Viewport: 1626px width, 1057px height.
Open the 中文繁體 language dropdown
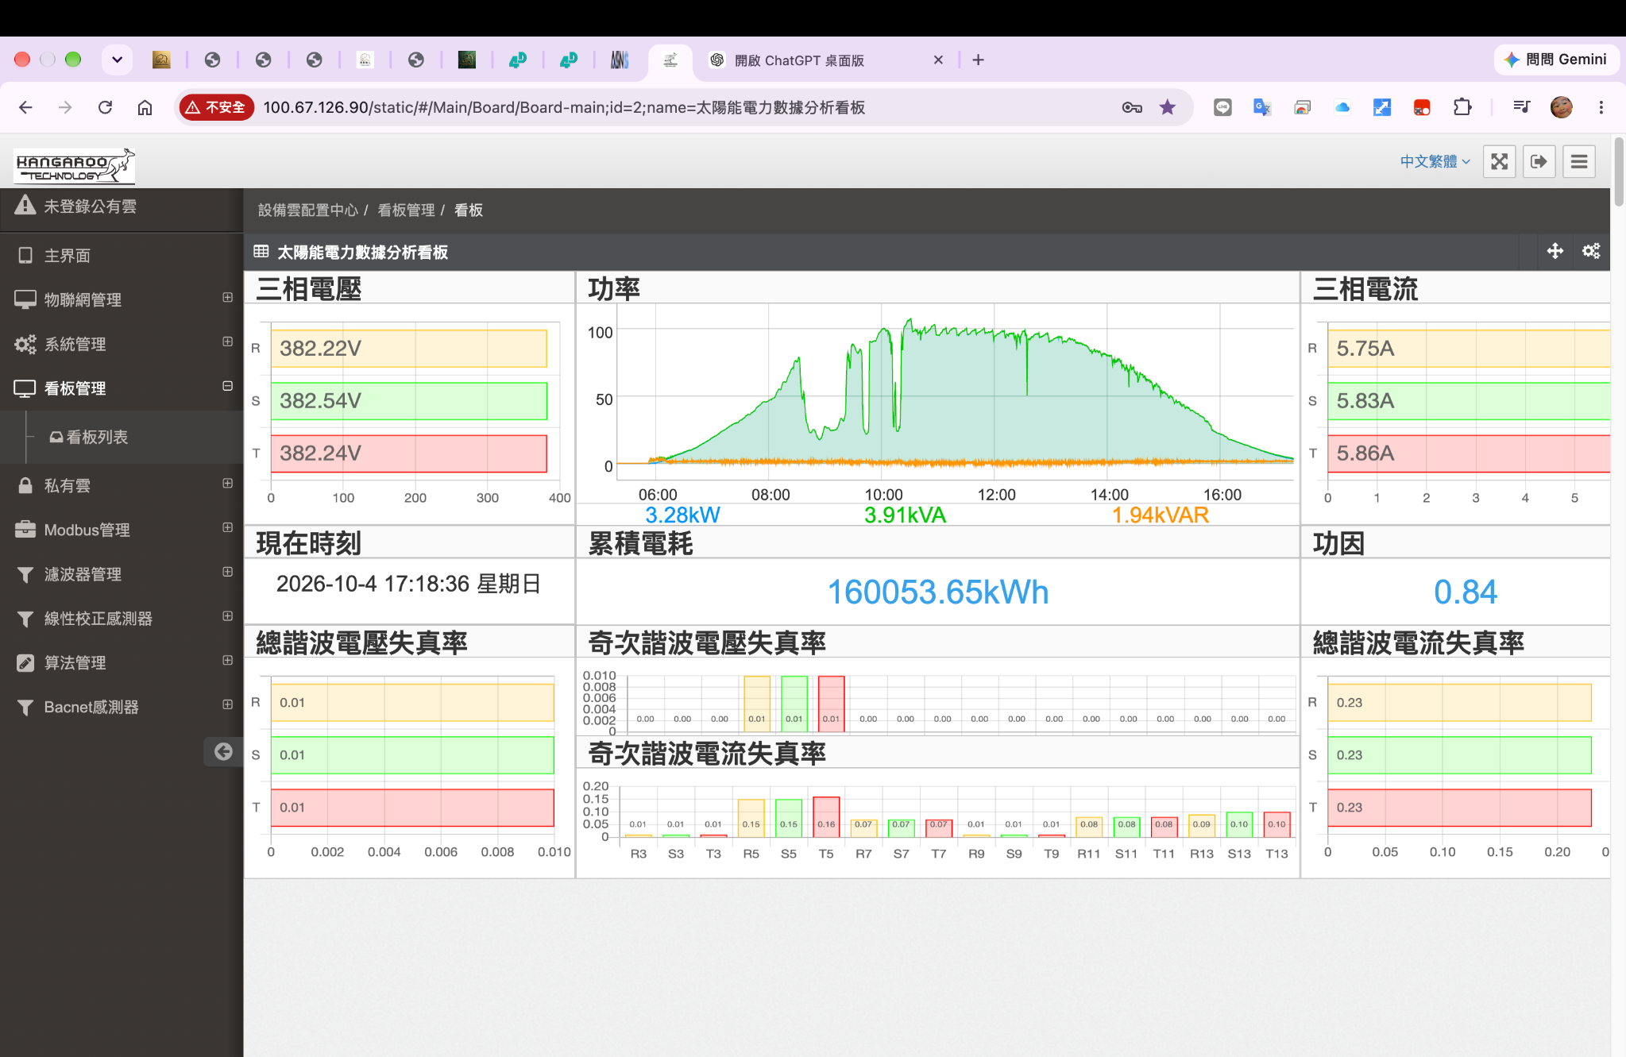(x=1435, y=162)
